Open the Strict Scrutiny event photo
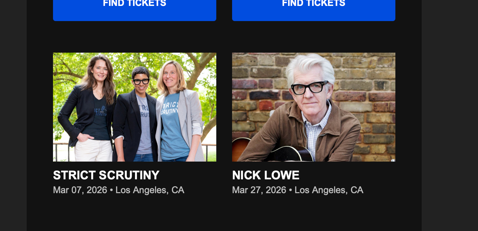 pyautogui.click(x=134, y=107)
